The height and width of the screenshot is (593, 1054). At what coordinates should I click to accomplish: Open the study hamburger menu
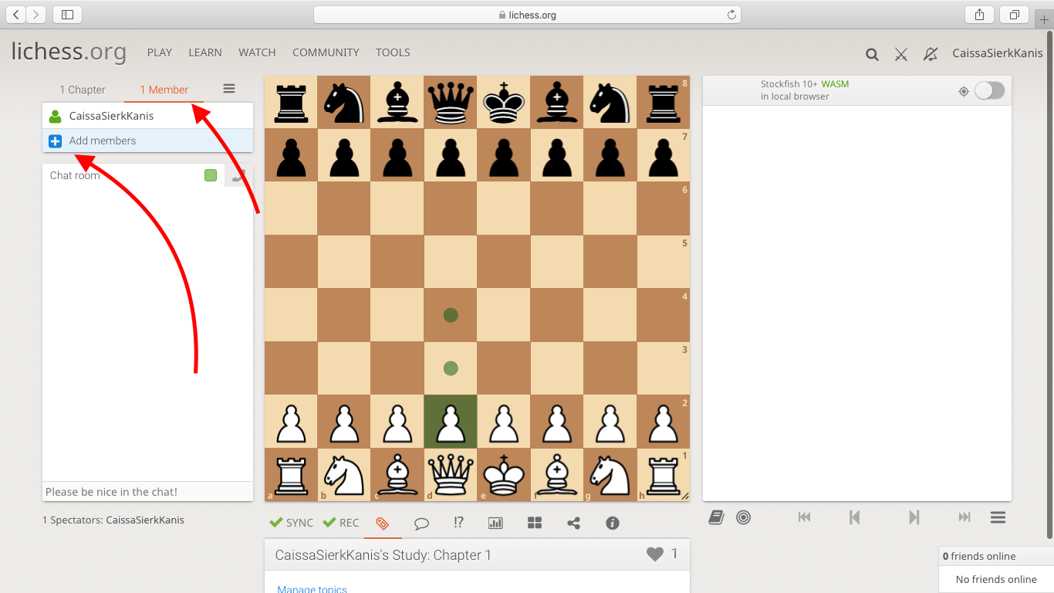tap(229, 89)
